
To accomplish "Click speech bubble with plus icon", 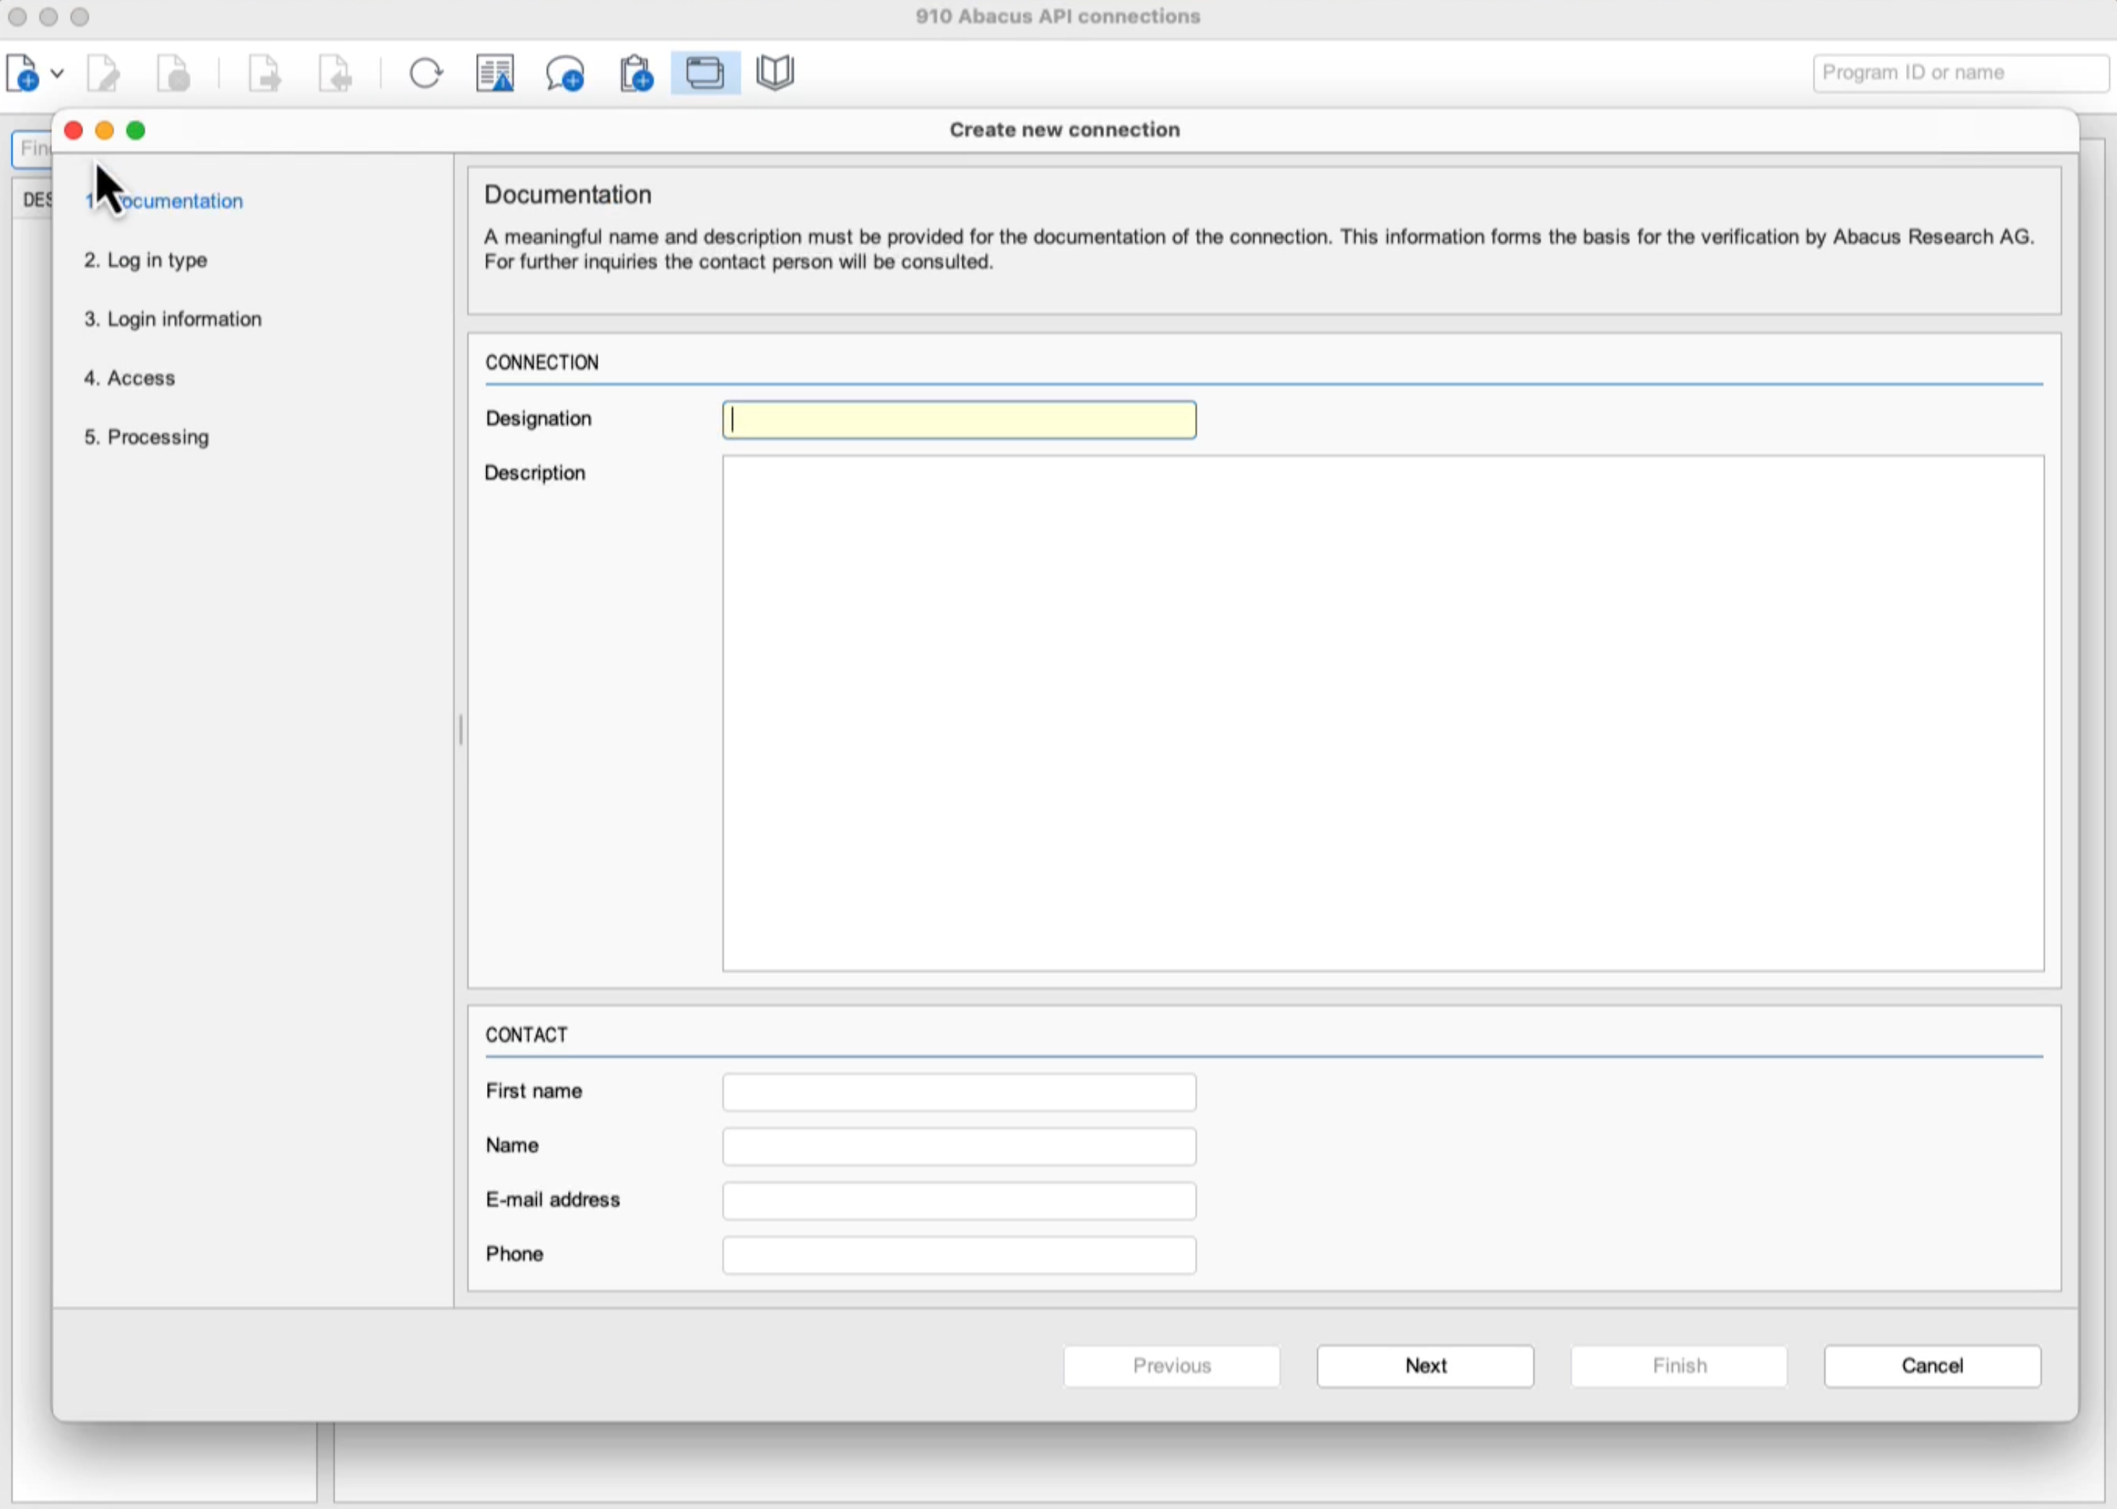I will coord(565,72).
